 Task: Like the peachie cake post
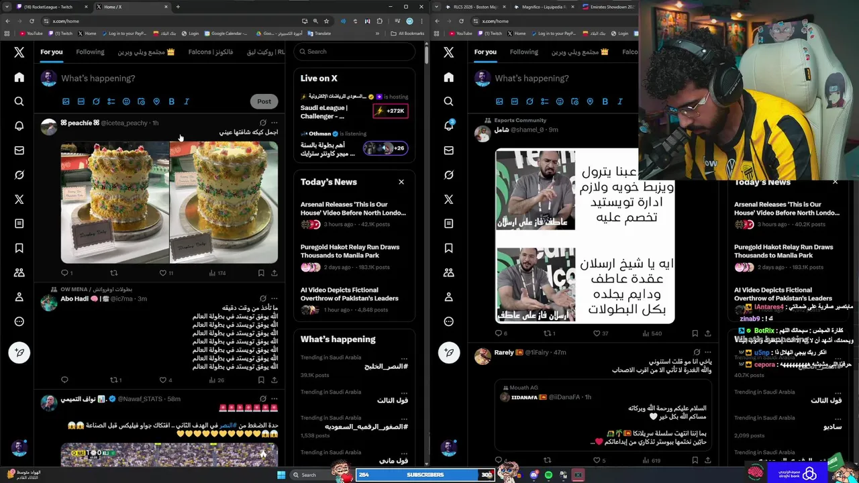click(x=163, y=273)
